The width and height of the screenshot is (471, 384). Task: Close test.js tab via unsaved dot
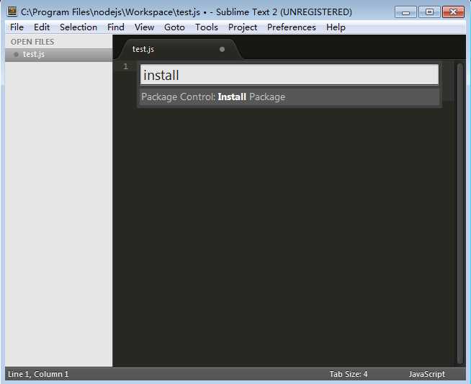(222, 49)
